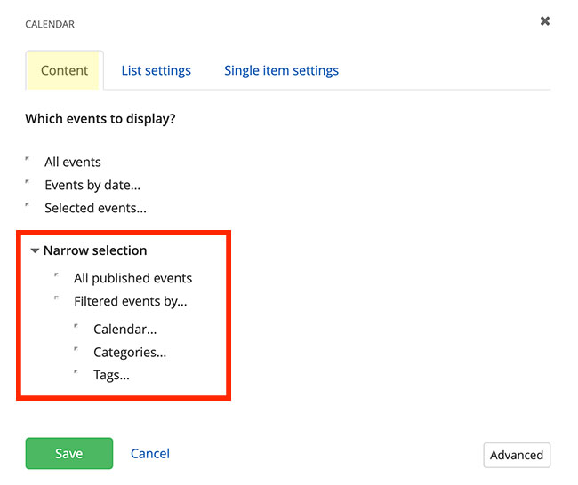
Task: Click the Cancel link
Action: pyautogui.click(x=150, y=454)
